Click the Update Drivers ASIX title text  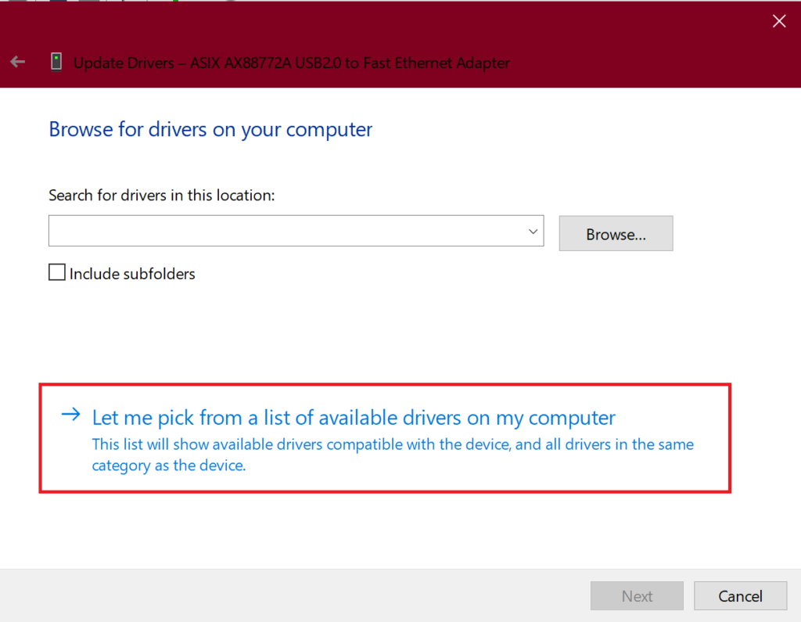(x=292, y=63)
